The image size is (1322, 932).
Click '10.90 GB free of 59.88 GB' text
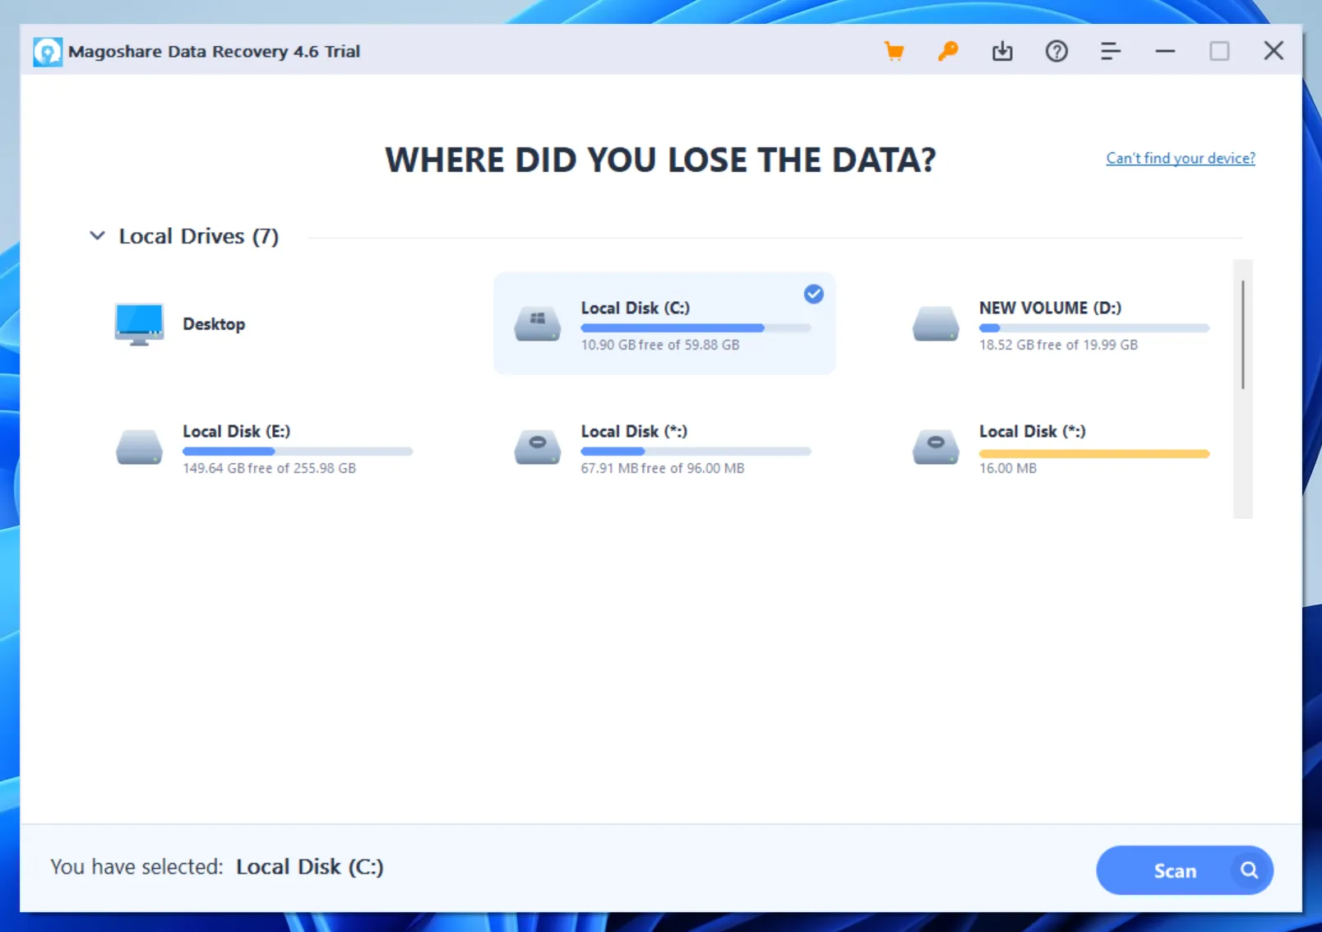tap(660, 345)
